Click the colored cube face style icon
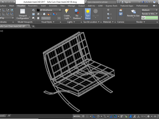The image size is (159, 119). pos(48,14)
